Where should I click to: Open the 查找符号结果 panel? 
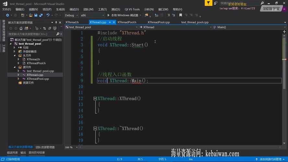click(x=37, y=153)
